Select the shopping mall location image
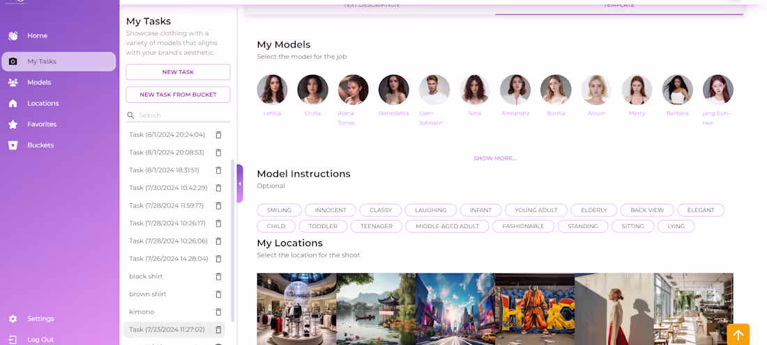 (296, 309)
